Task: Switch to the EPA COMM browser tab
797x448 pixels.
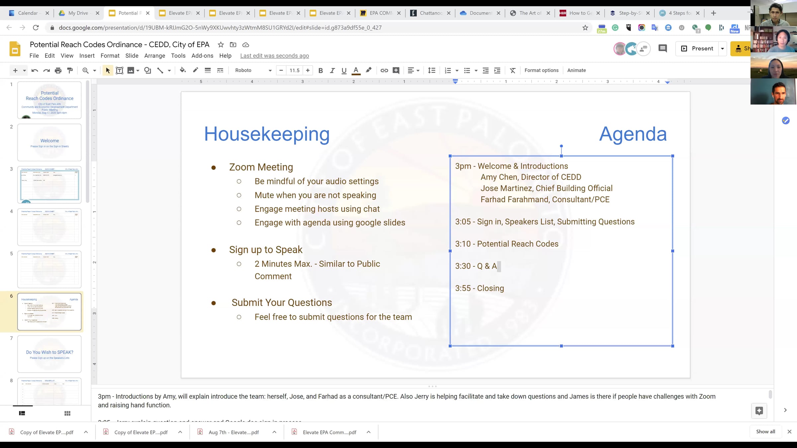Action: tap(381, 13)
